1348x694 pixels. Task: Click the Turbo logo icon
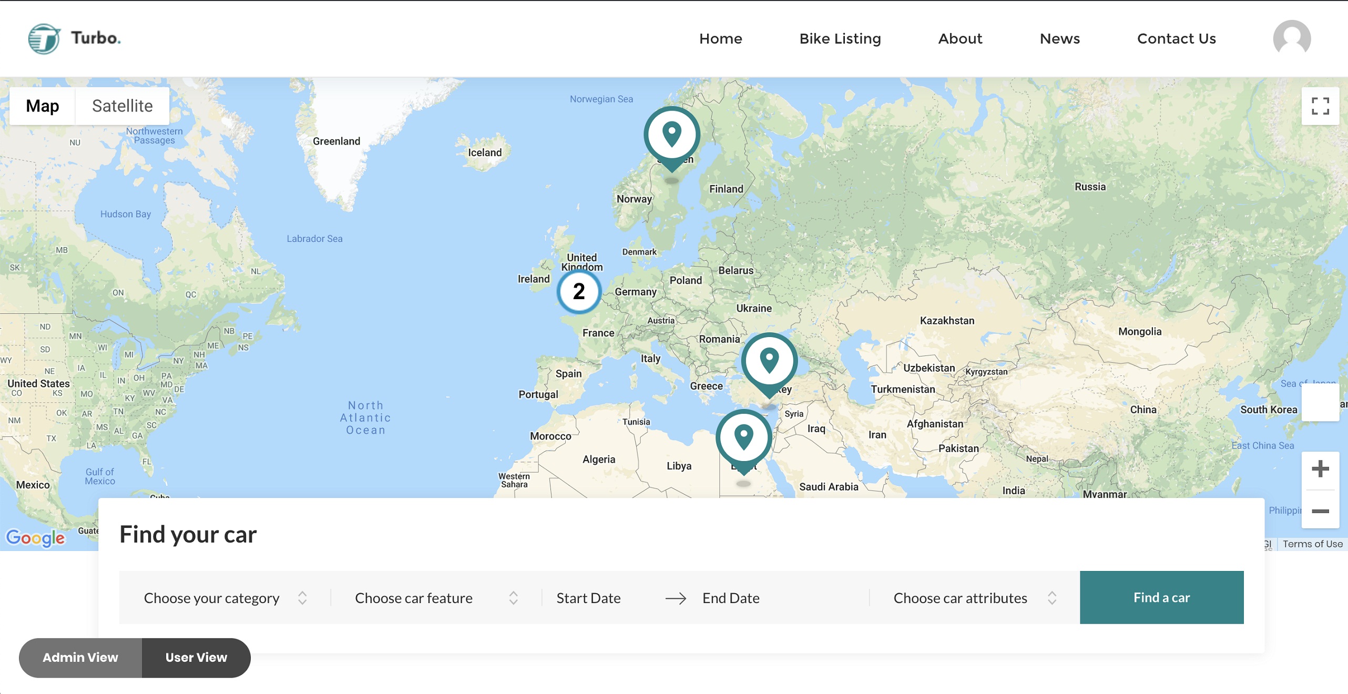(44, 39)
